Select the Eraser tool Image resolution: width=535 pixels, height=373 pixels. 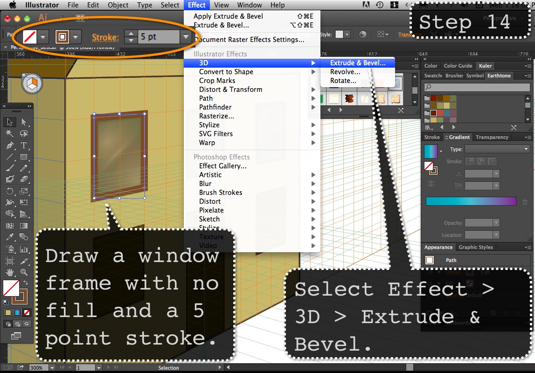23,179
